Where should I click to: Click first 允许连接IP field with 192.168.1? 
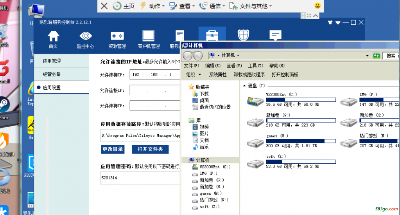pyautogui.click(x=155, y=75)
